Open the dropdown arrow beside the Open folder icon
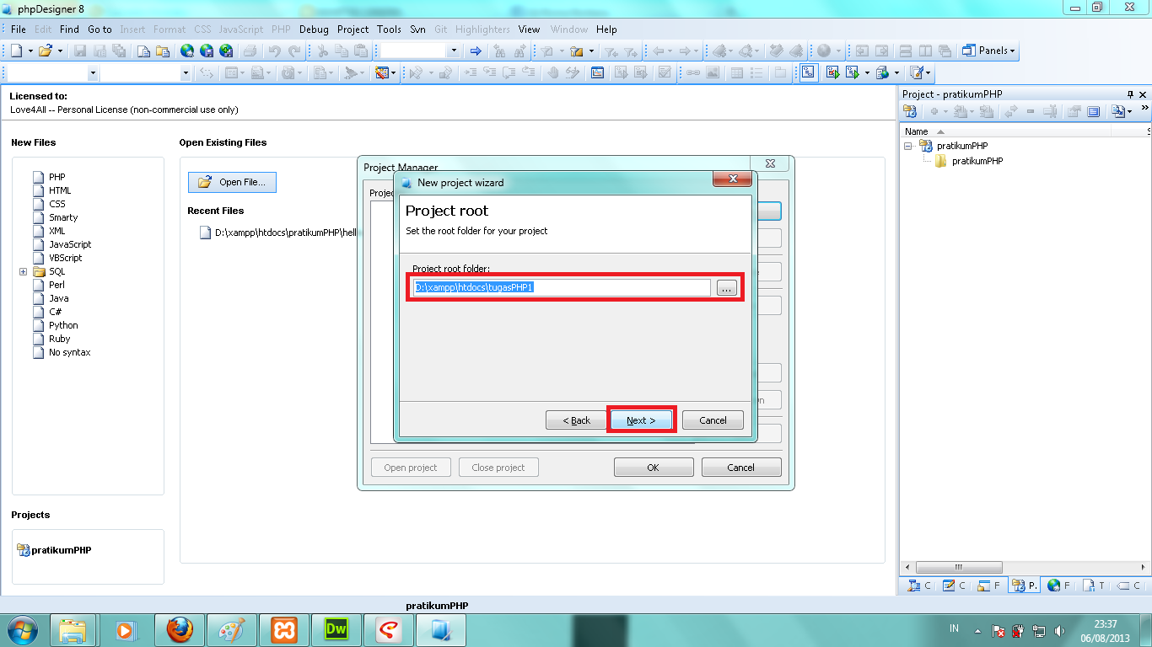 (60, 51)
